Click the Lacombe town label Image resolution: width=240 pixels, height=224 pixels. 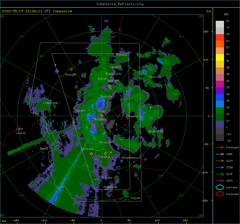click(115, 67)
